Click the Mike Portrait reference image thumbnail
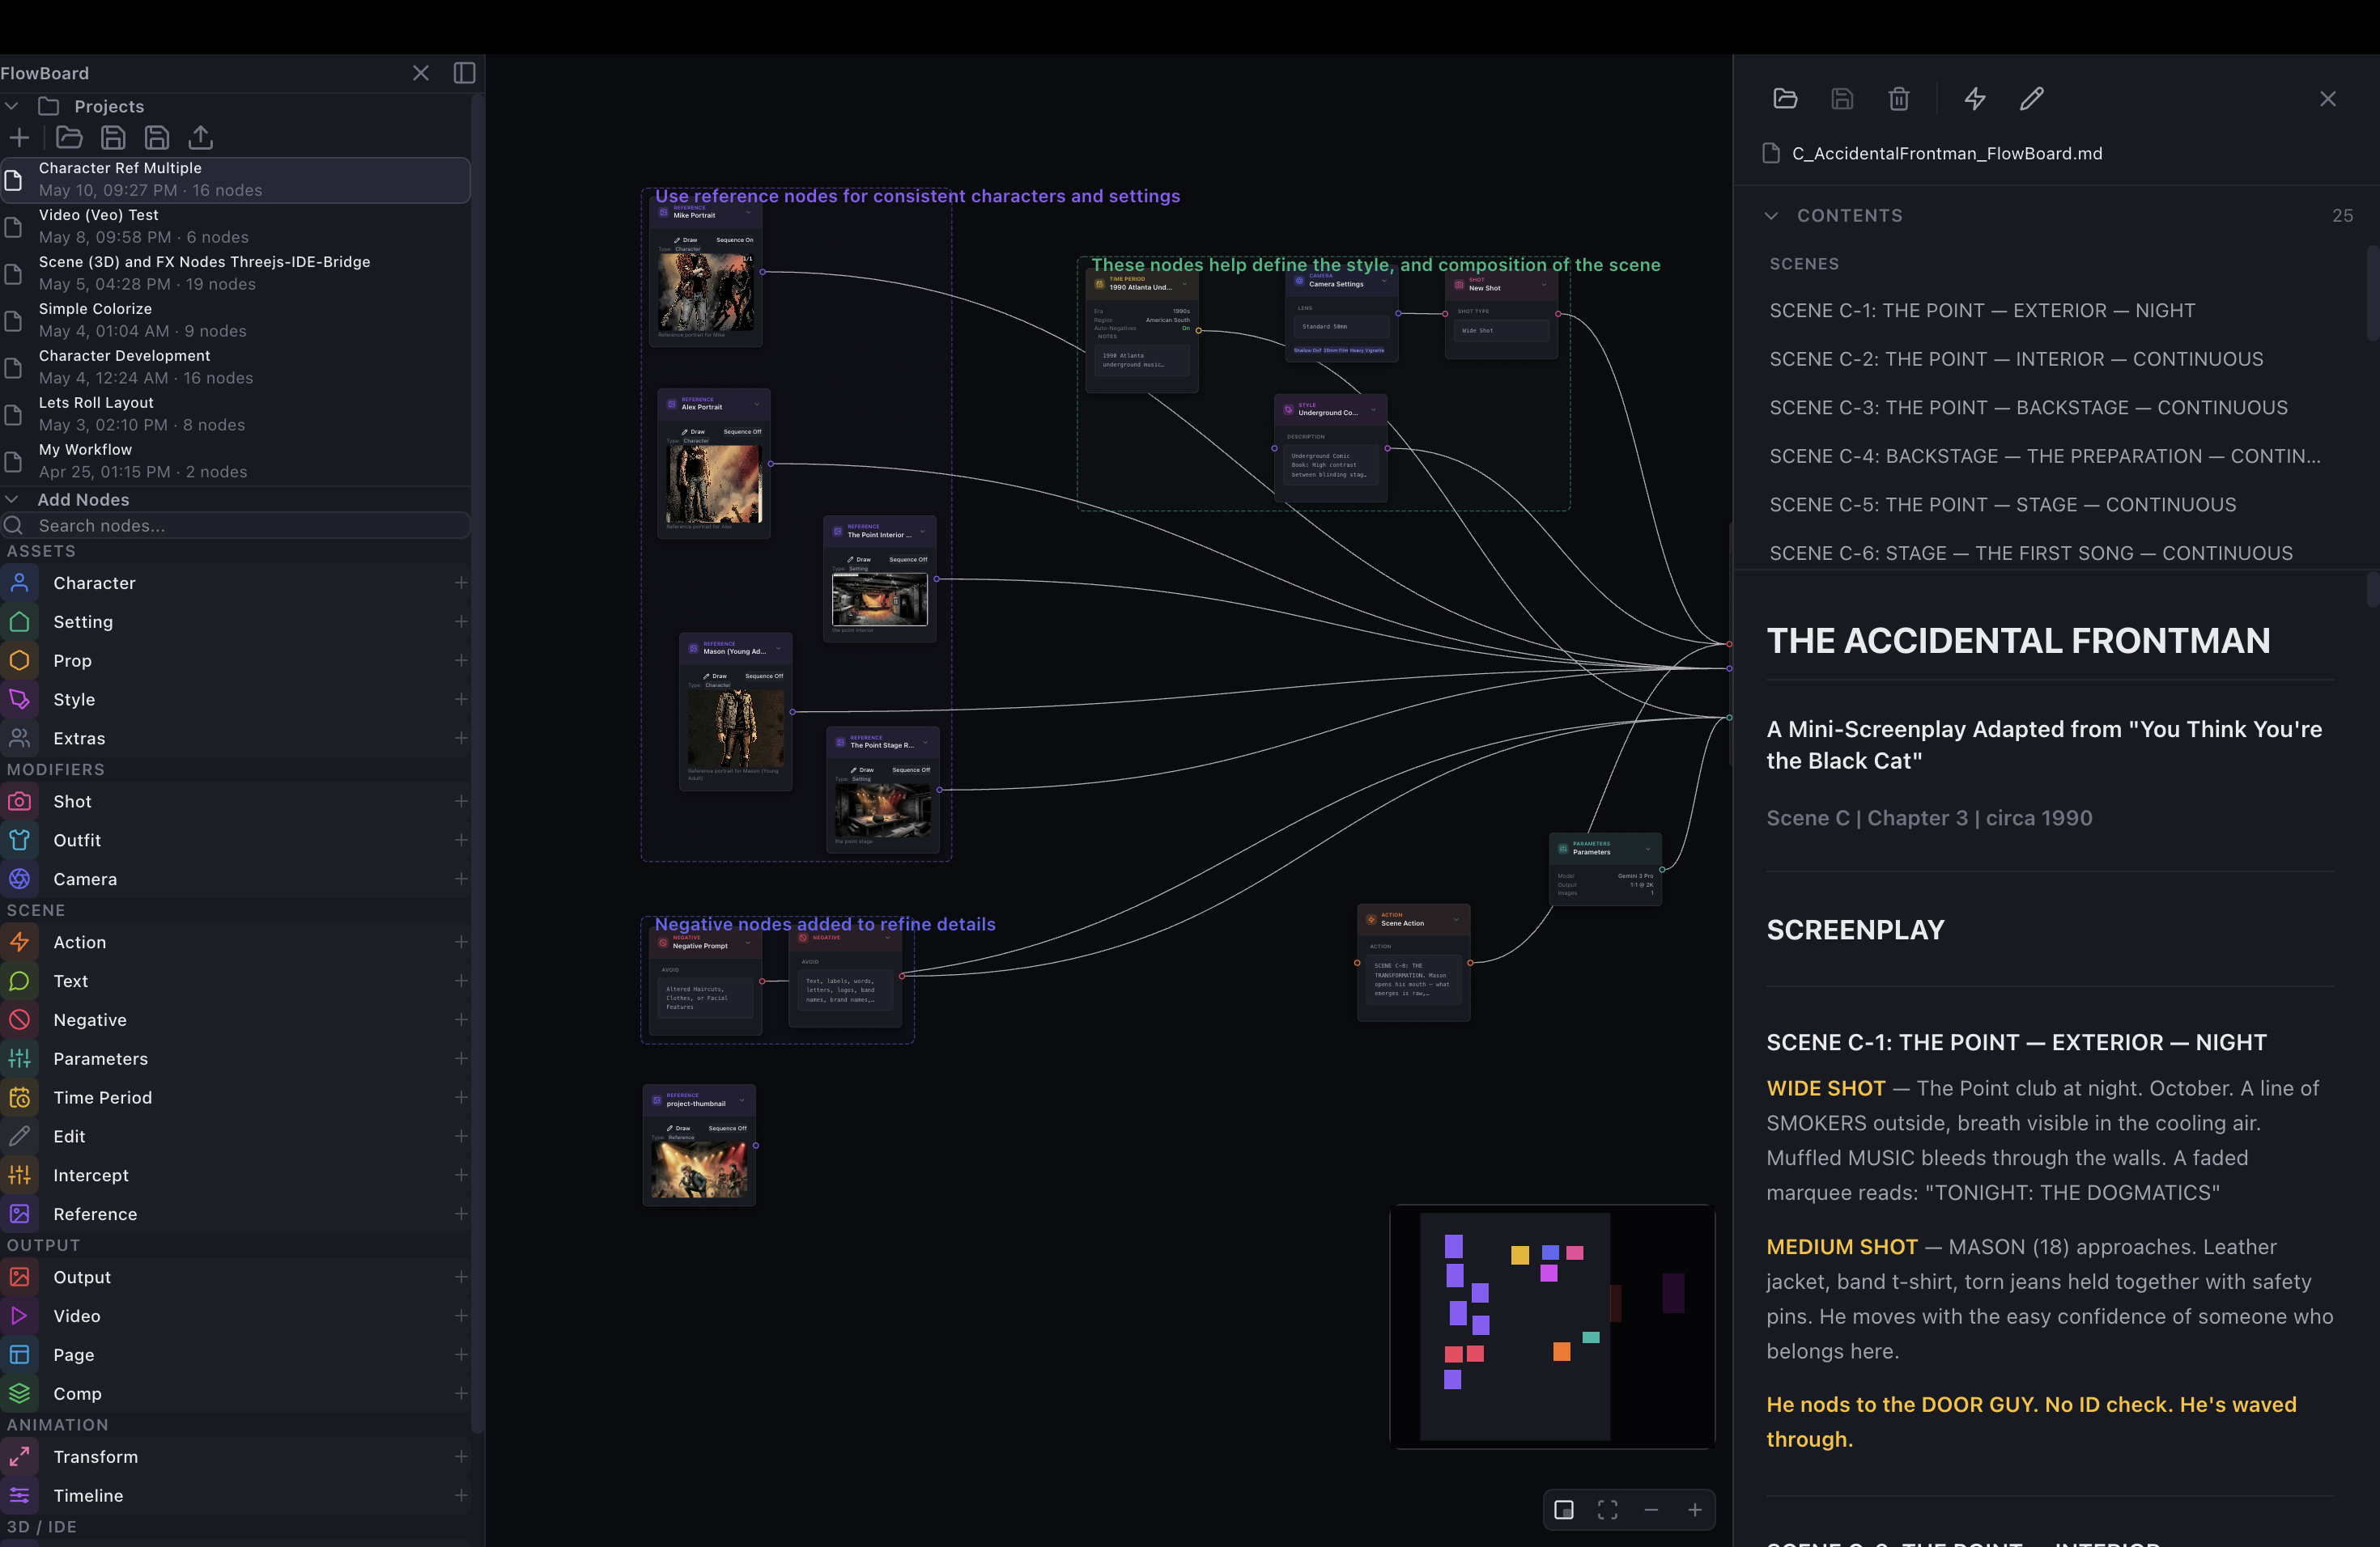The width and height of the screenshot is (2380, 1547). [706, 292]
